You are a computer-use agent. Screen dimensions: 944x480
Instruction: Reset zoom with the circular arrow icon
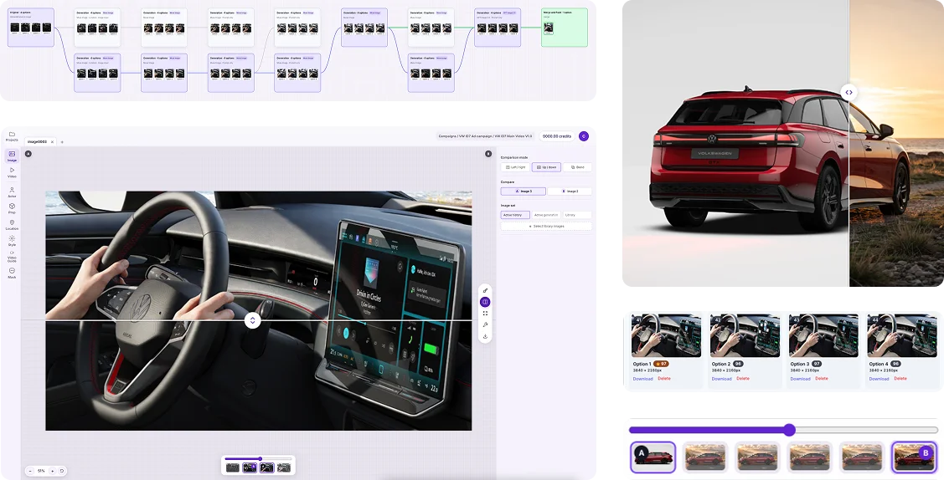[x=61, y=471]
